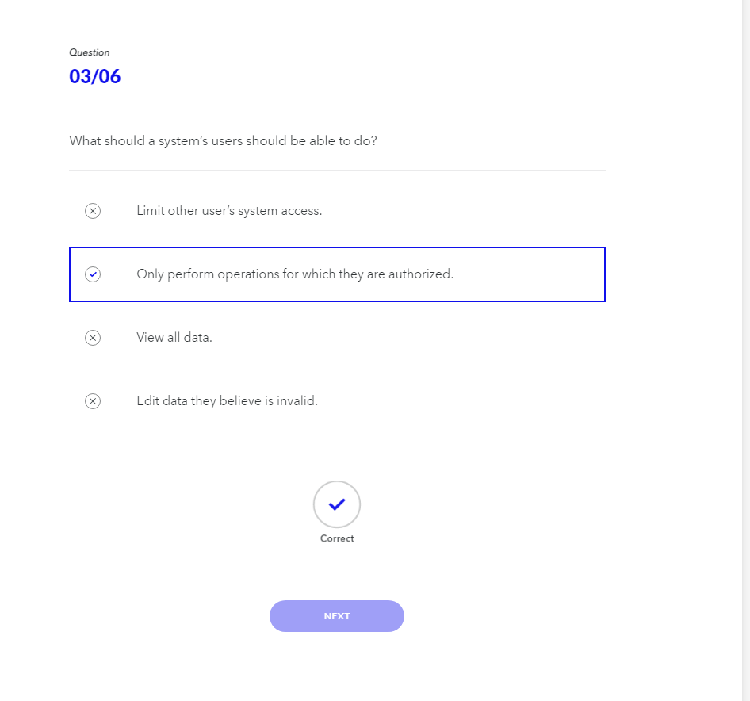750x701 pixels.
Task: Click the large blue checkmark circle above "Correct"
Action: [x=337, y=504]
